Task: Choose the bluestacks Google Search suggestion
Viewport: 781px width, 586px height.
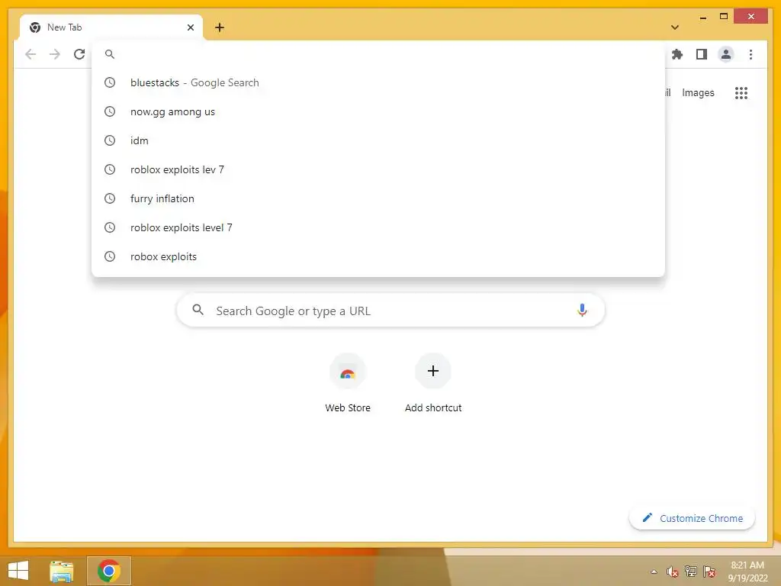Action: (378, 82)
